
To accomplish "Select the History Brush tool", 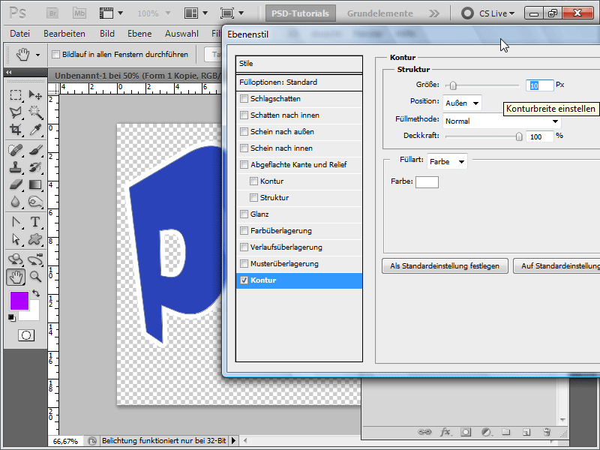I will click(x=35, y=167).
